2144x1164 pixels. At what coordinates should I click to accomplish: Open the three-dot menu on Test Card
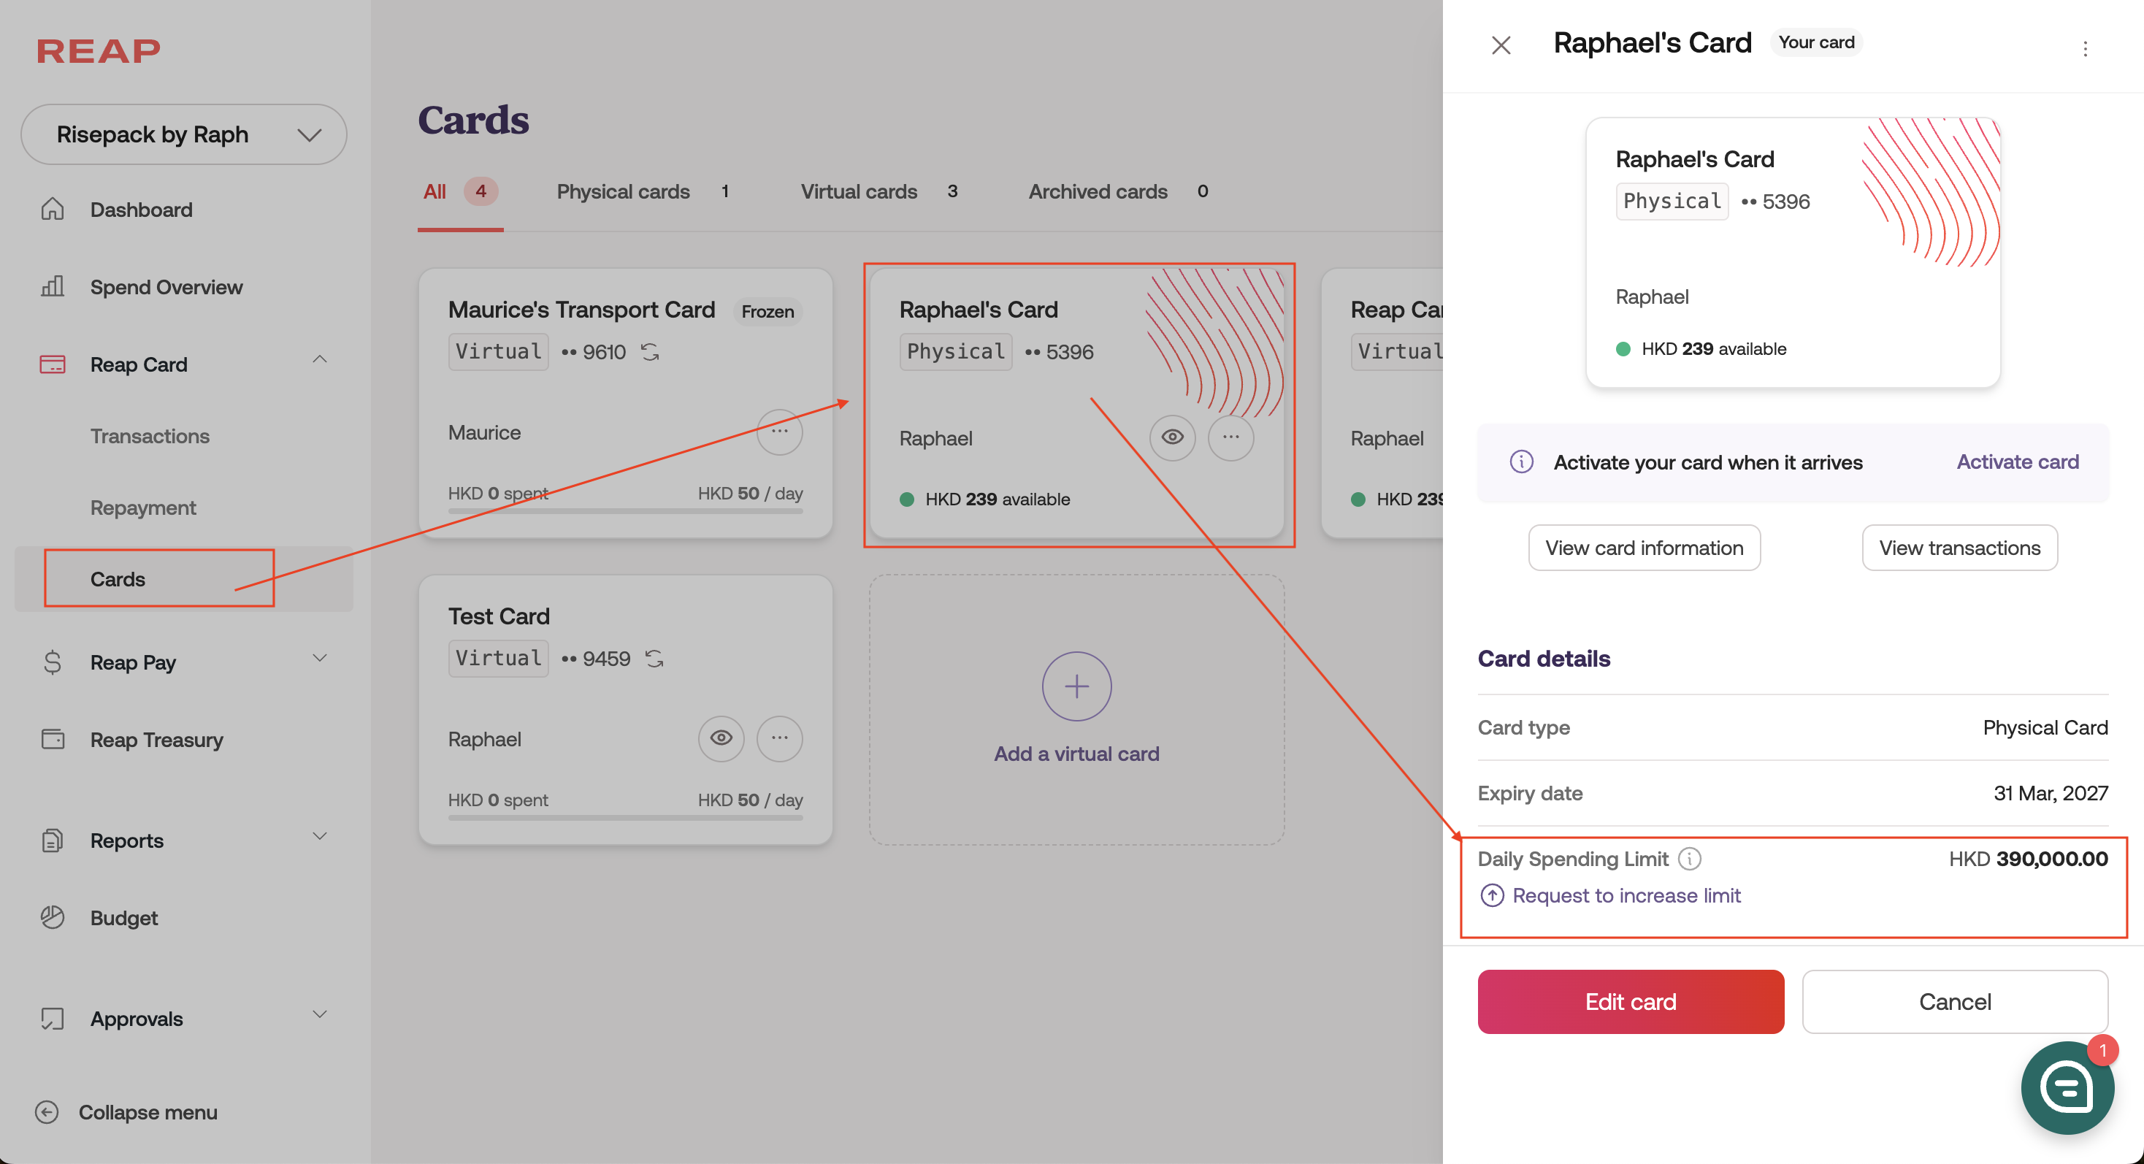[779, 738]
